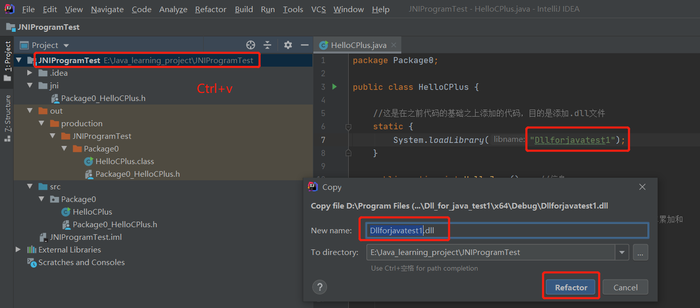
Task: Click 'package Package0;' code line
Action: coord(395,60)
